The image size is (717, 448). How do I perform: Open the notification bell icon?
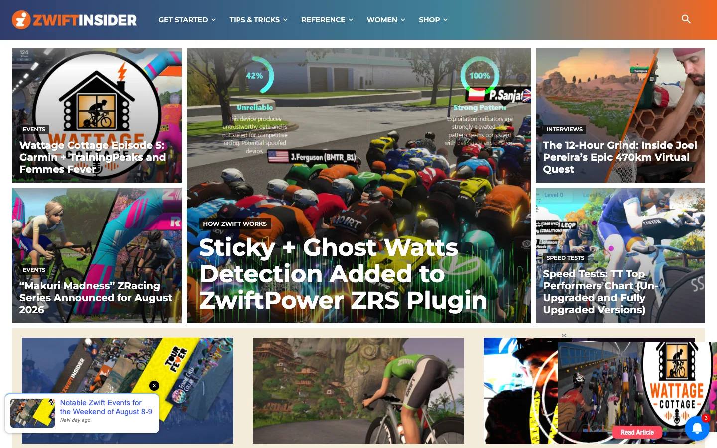(x=697, y=428)
